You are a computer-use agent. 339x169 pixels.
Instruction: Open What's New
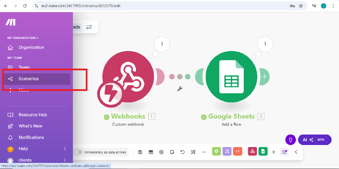30,126
